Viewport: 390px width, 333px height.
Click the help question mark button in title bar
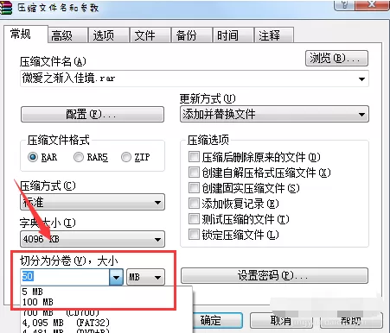[x=344, y=4]
